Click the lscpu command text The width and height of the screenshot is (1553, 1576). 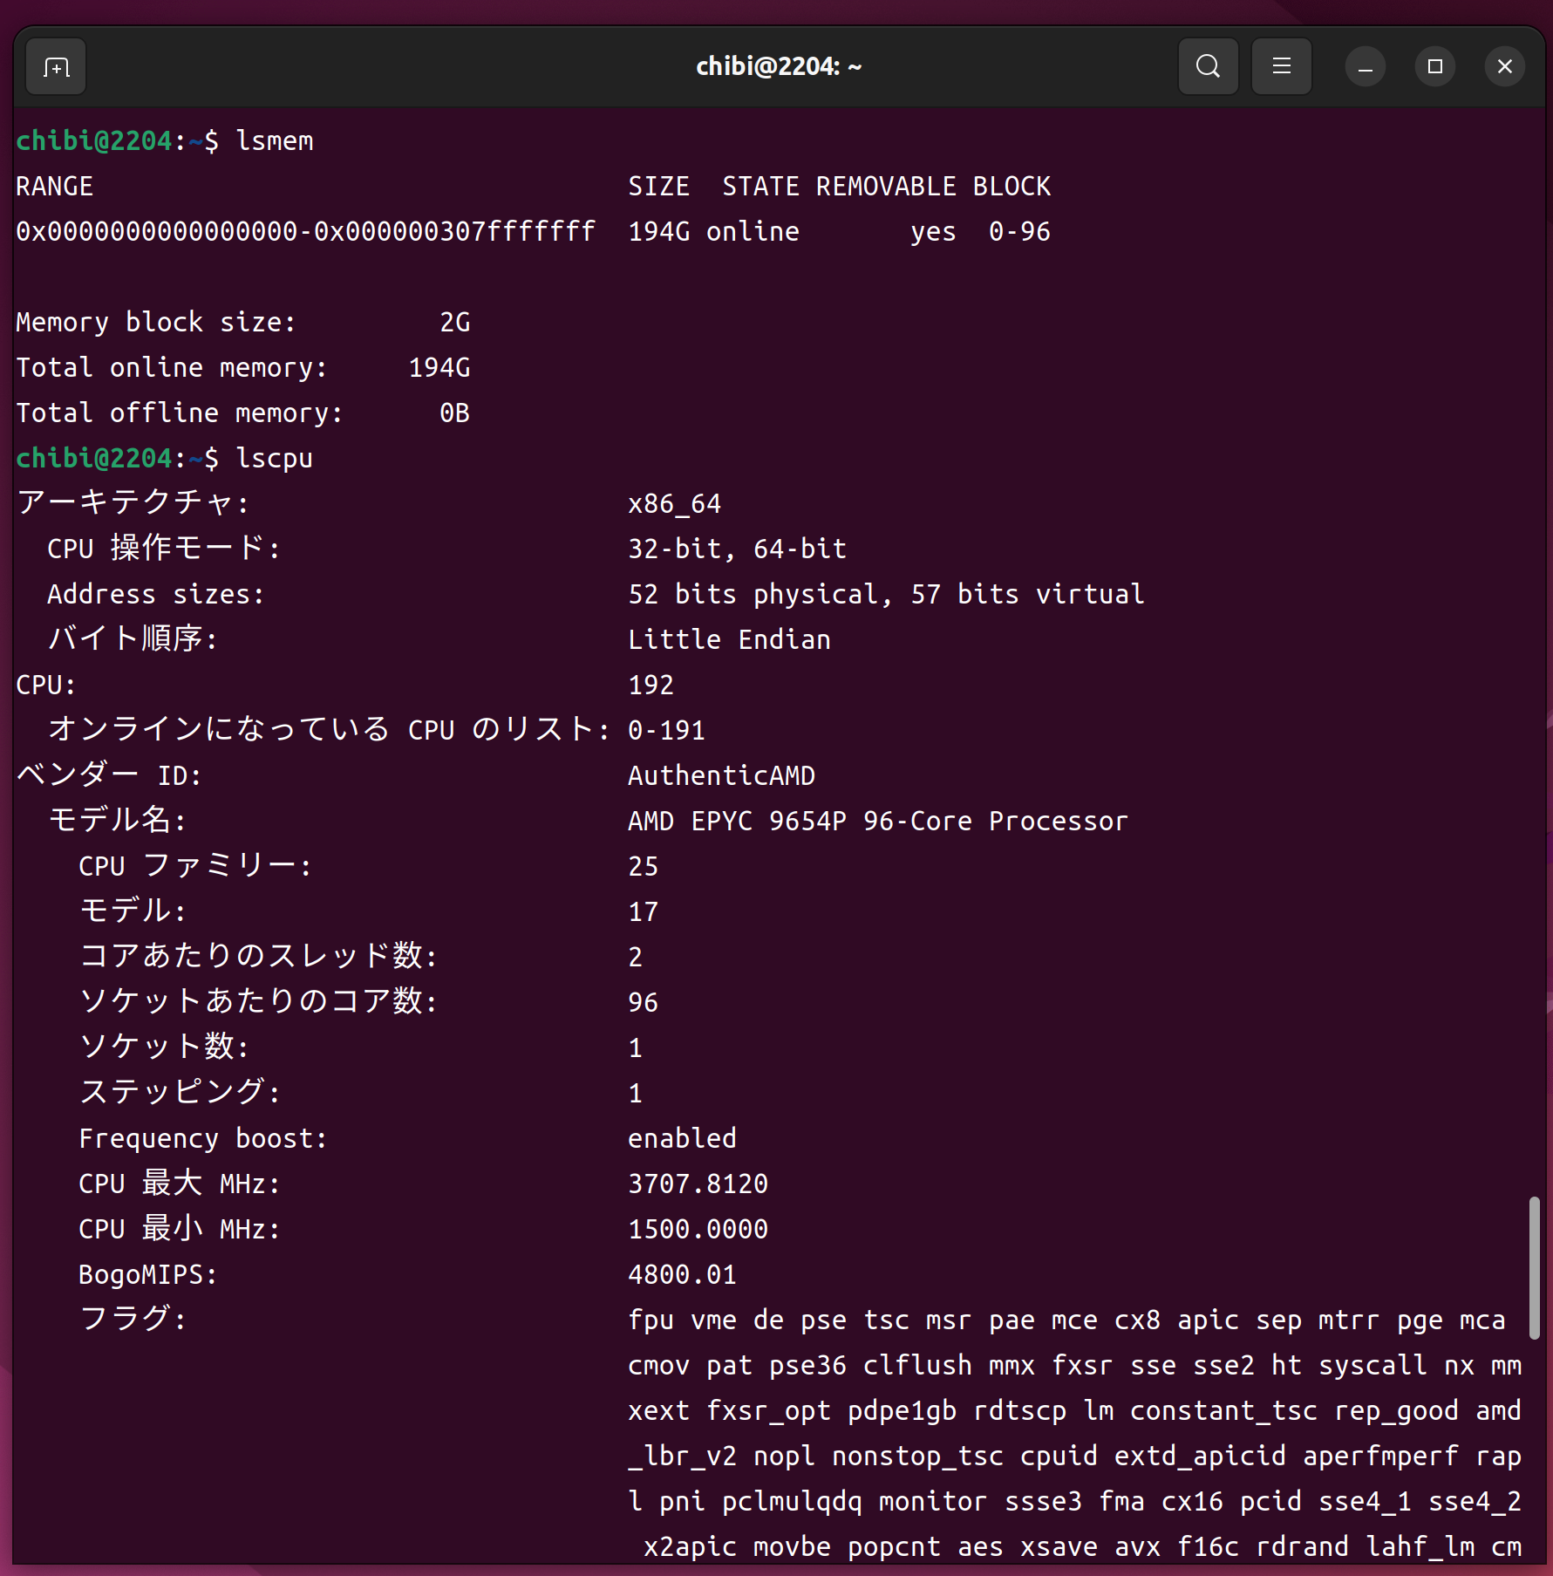[x=274, y=458]
